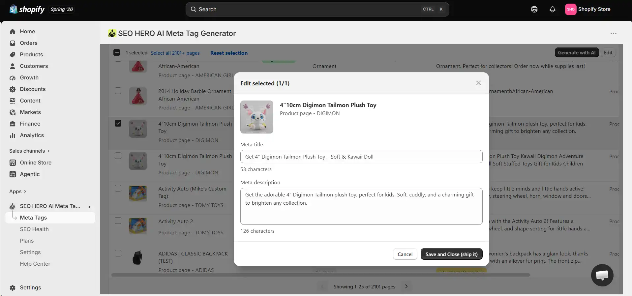Click the Products tag icon
Image resolution: width=632 pixels, height=296 pixels.
pyautogui.click(x=13, y=55)
